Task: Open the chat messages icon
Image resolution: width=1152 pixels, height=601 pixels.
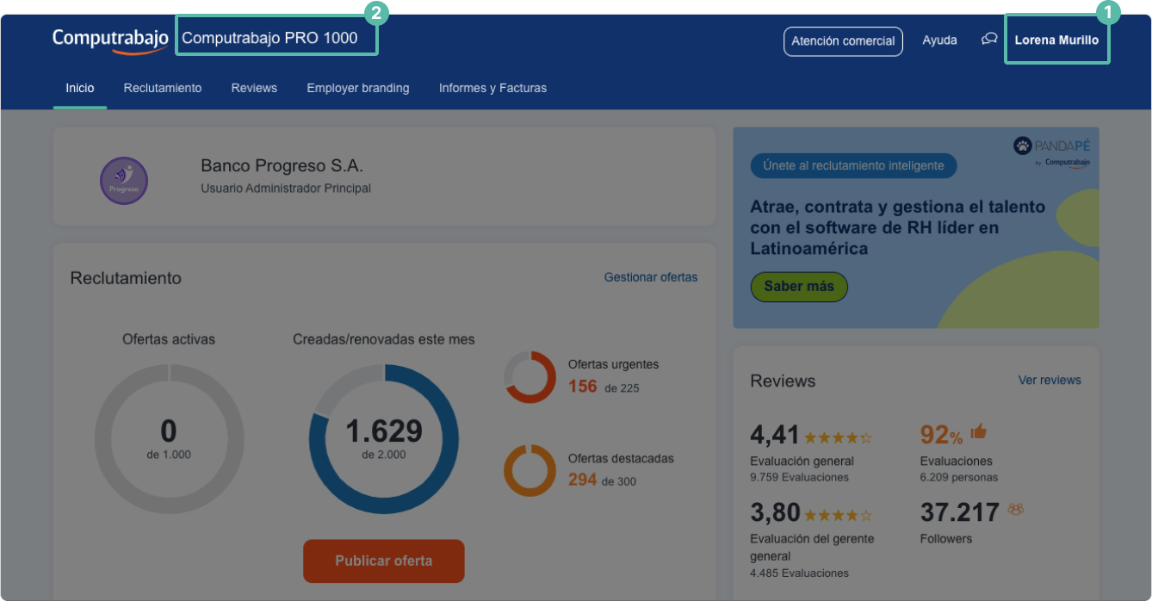Action: [x=989, y=40]
